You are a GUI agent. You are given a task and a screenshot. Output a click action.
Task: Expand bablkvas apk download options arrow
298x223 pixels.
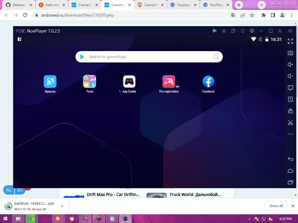point(62,206)
